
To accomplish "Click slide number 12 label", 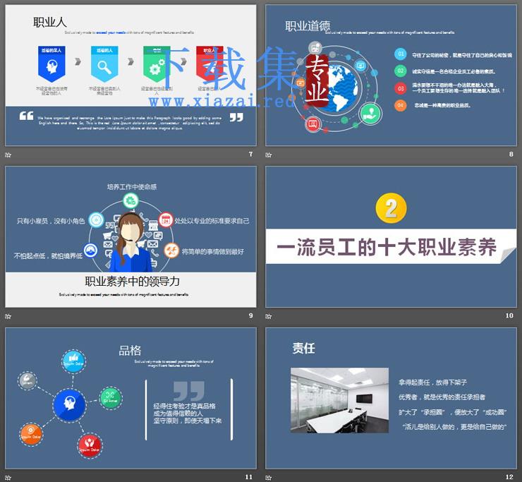I will 509,477.
